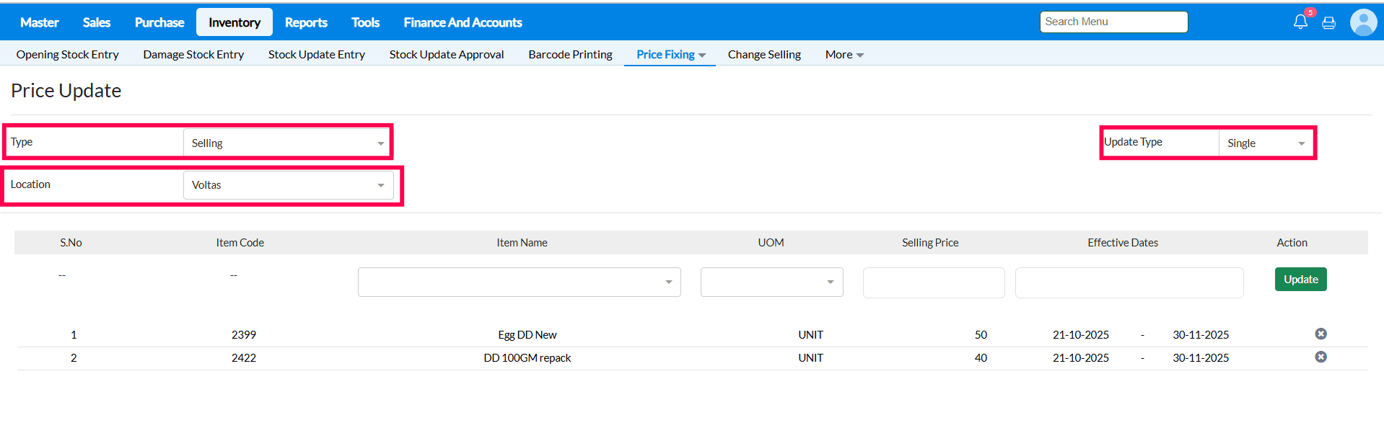Open the Update Type dropdown
The image size is (1384, 428).
pos(1266,143)
